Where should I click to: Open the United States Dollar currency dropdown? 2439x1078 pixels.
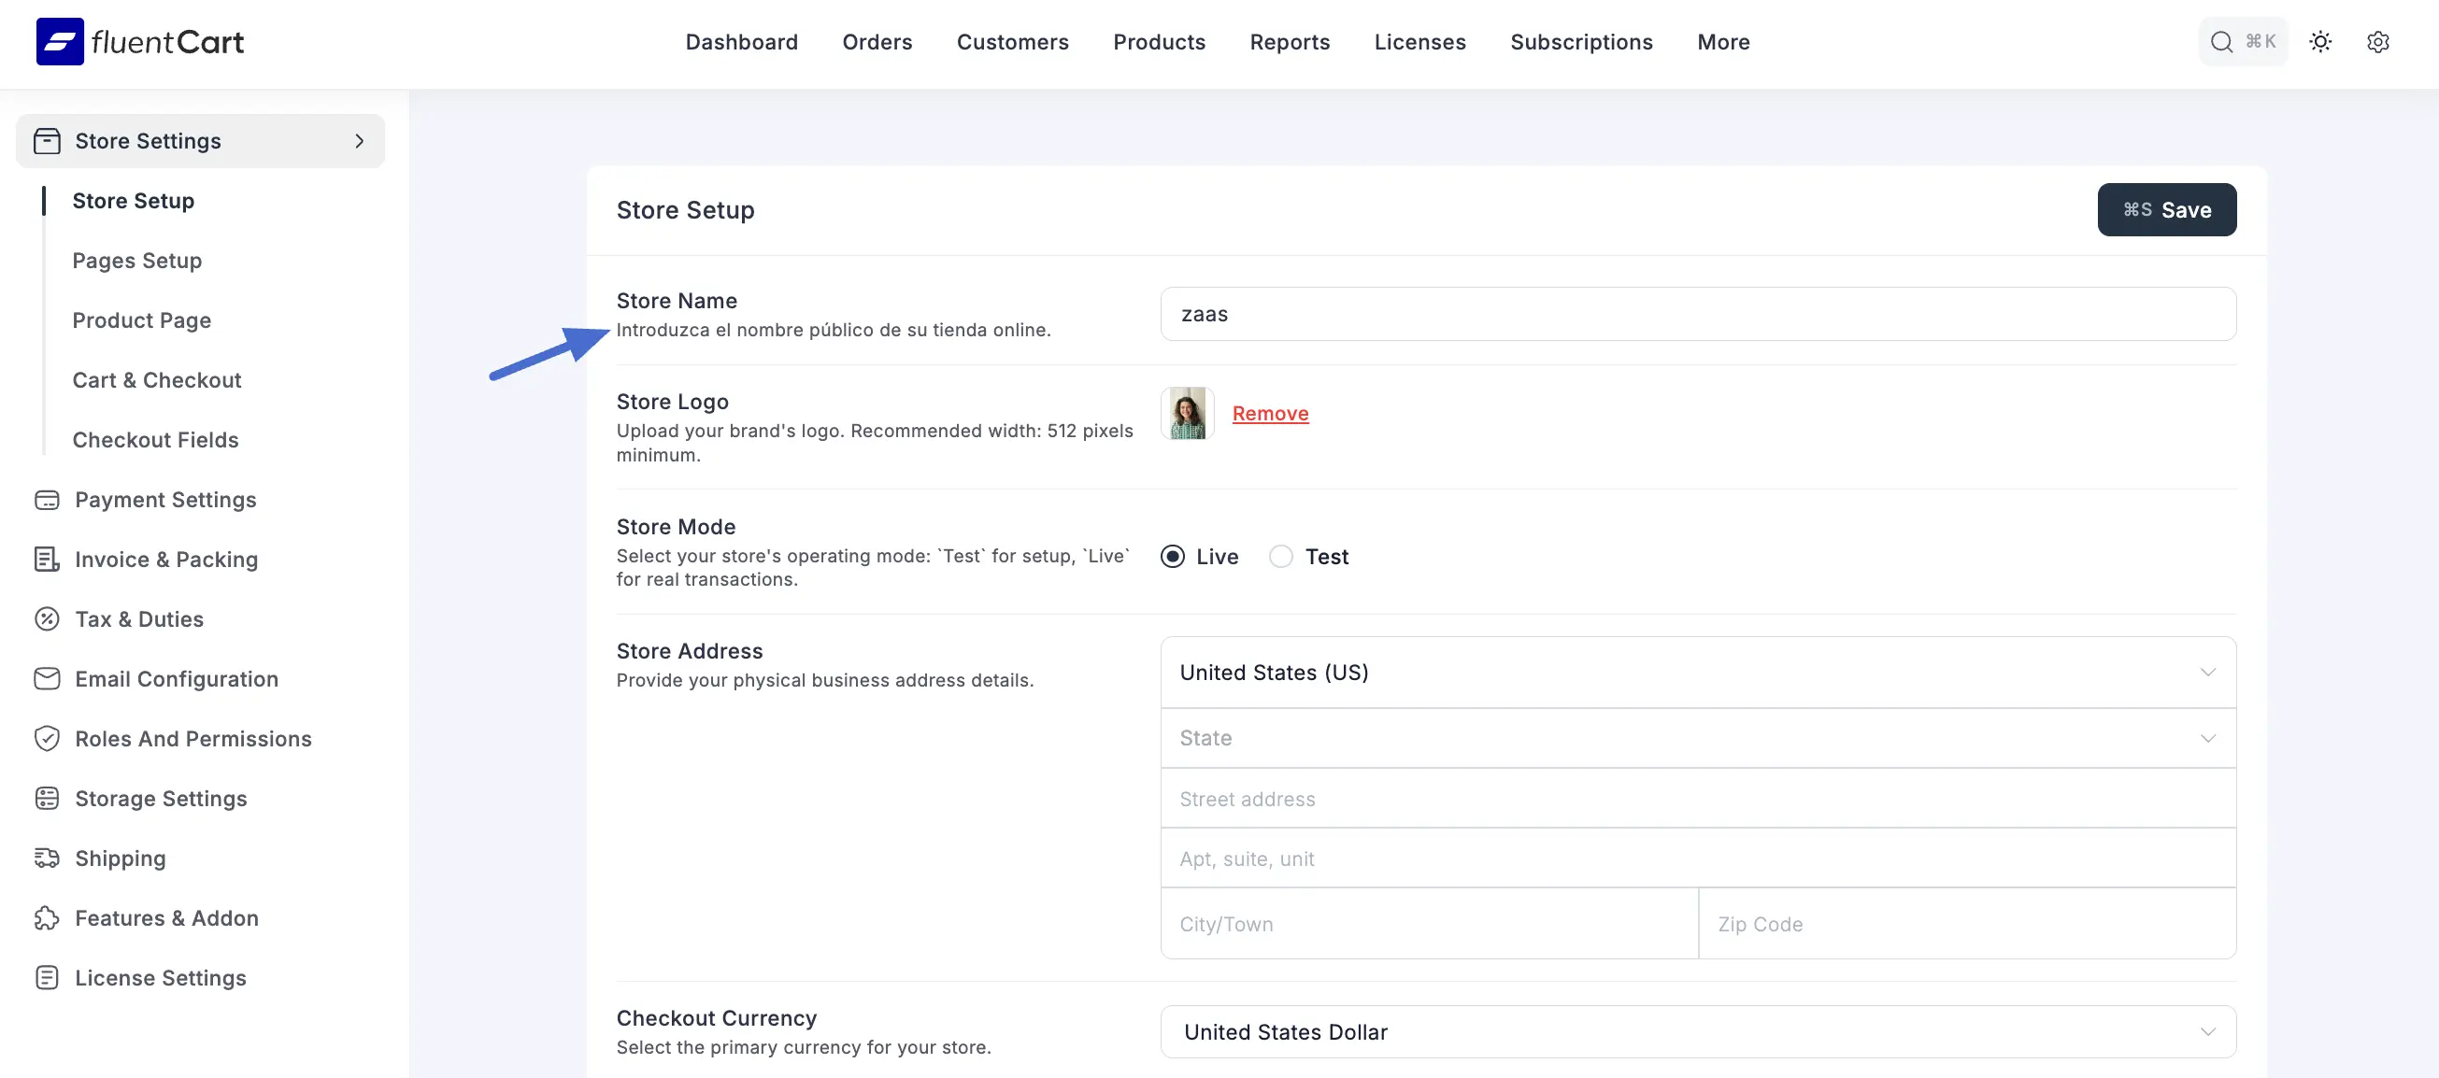point(1697,1031)
